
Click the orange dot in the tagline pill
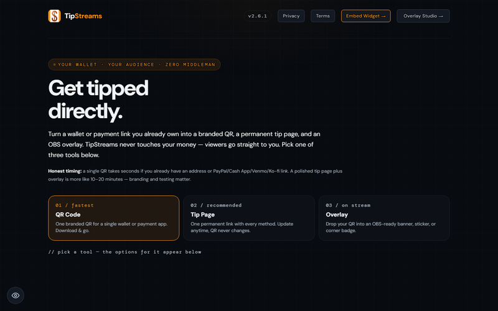[x=55, y=65]
